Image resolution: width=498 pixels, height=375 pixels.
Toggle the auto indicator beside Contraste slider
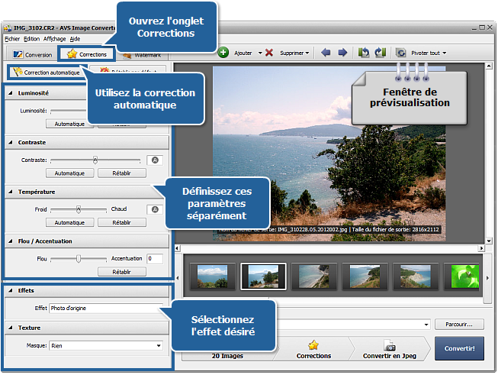tap(155, 160)
